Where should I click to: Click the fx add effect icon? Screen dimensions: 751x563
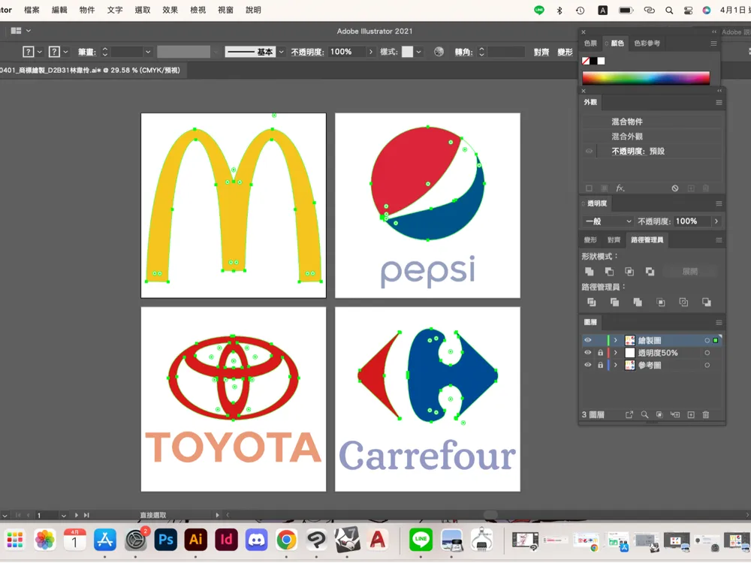point(620,188)
